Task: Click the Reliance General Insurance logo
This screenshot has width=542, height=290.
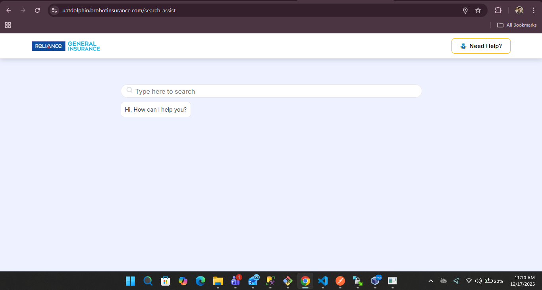Action: tap(66, 46)
